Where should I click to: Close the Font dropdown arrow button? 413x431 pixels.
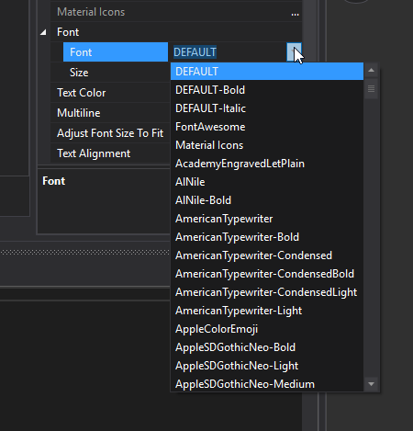(294, 52)
